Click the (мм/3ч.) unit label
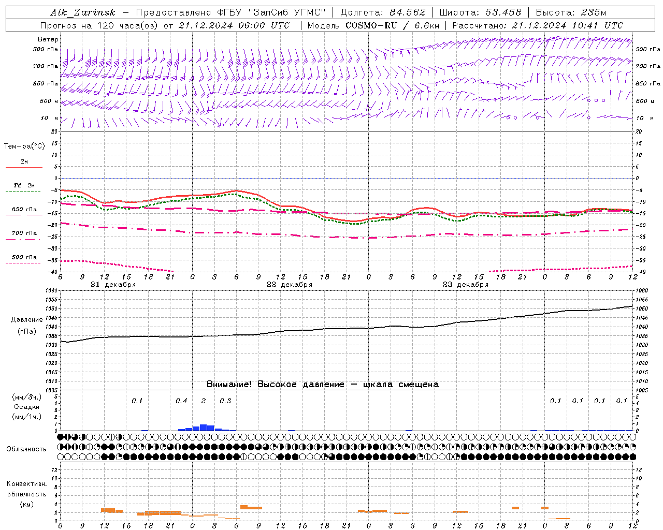This screenshot has width=663, height=530. (x=27, y=397)
